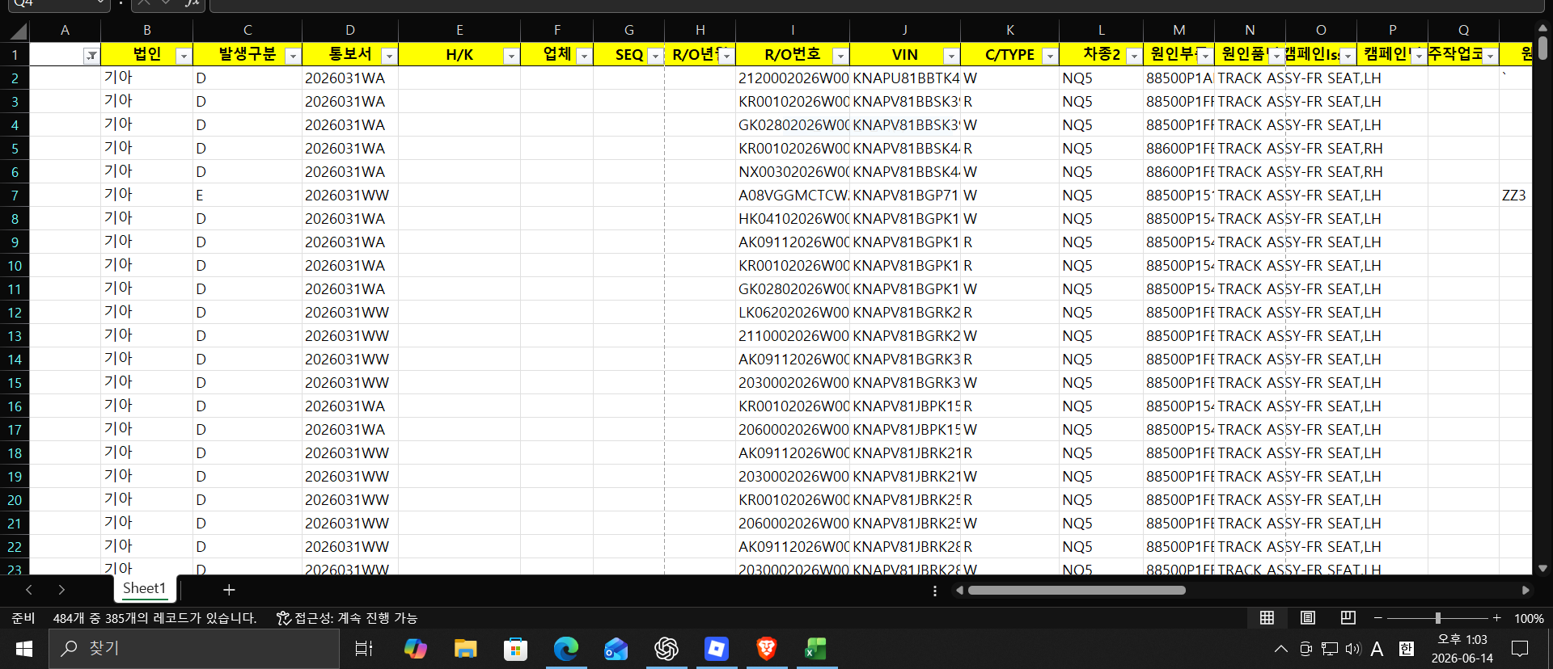Open the VIN column filter dropdown

tap(951, 56)
